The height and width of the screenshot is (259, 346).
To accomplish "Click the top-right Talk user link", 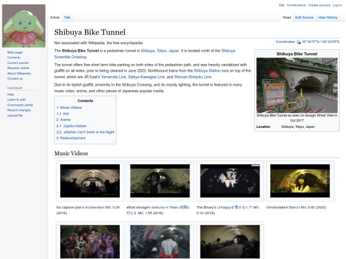I will [x=281, y=5].
